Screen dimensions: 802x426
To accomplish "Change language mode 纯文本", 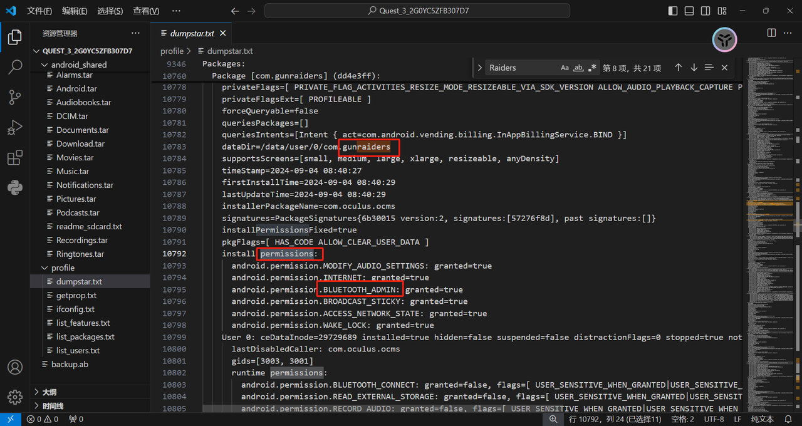I will (762, 419).
